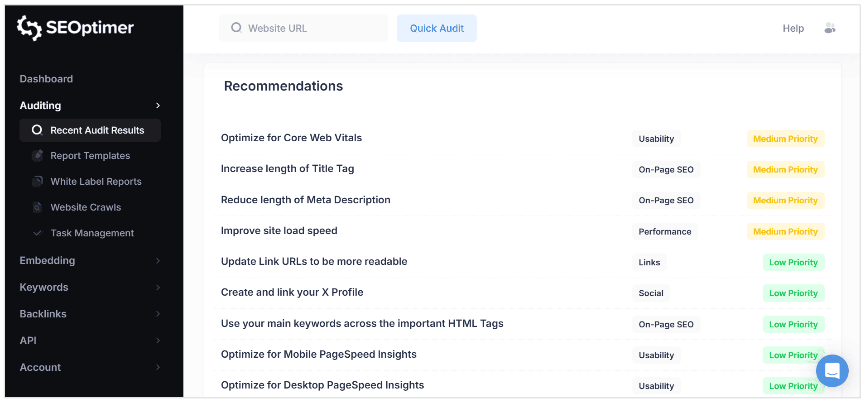Expand the Keywords section
The width and height of the screenshot is (865, 403).
158,287
